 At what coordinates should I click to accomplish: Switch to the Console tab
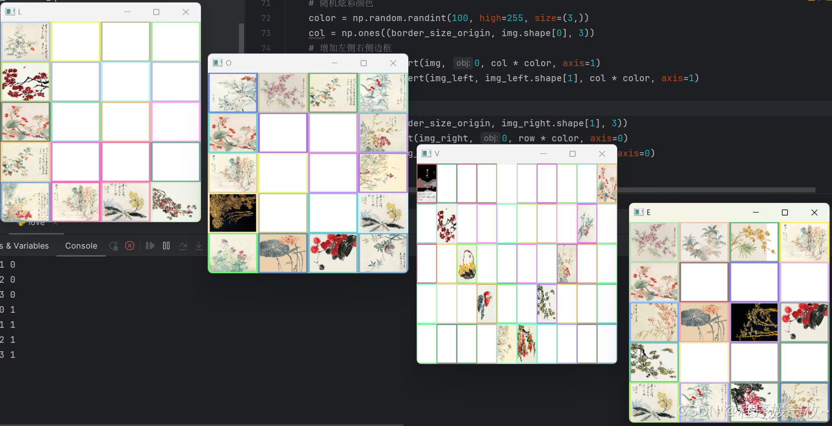[x=81, y=246]
